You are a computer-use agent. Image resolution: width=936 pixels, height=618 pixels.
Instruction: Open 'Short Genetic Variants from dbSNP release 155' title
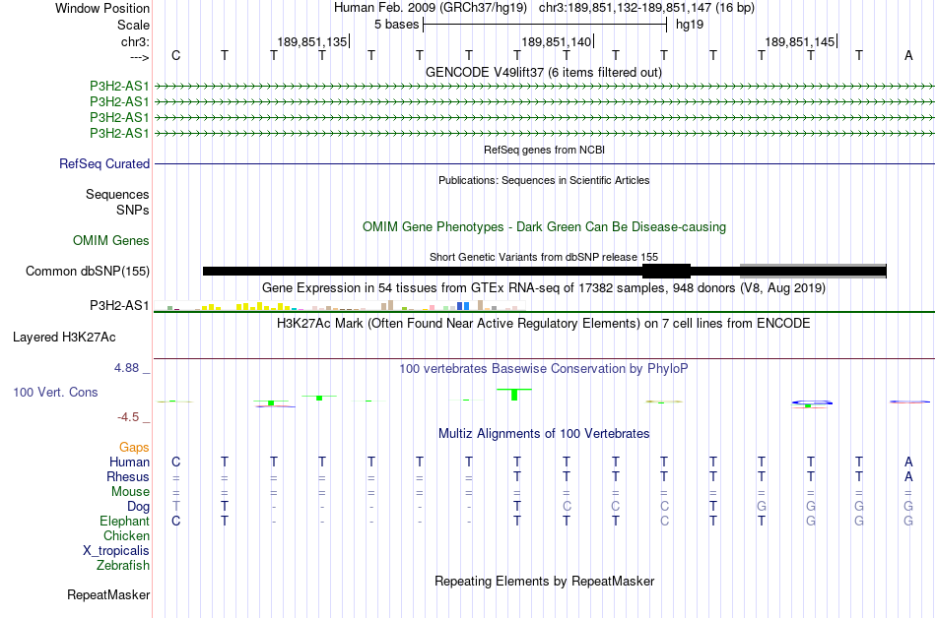click(544, 257)
